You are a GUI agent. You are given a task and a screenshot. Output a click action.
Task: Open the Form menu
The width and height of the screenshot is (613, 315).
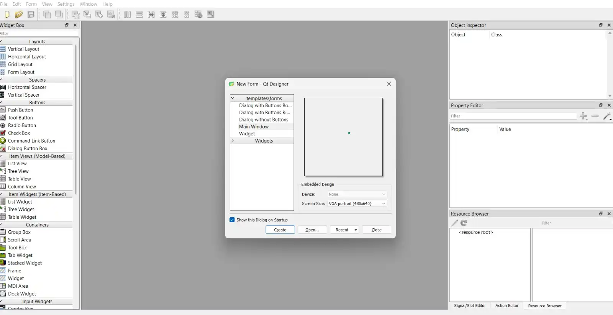(31, 4)
